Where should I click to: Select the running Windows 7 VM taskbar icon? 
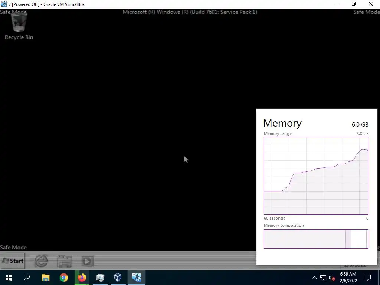[x=137, y=278]
